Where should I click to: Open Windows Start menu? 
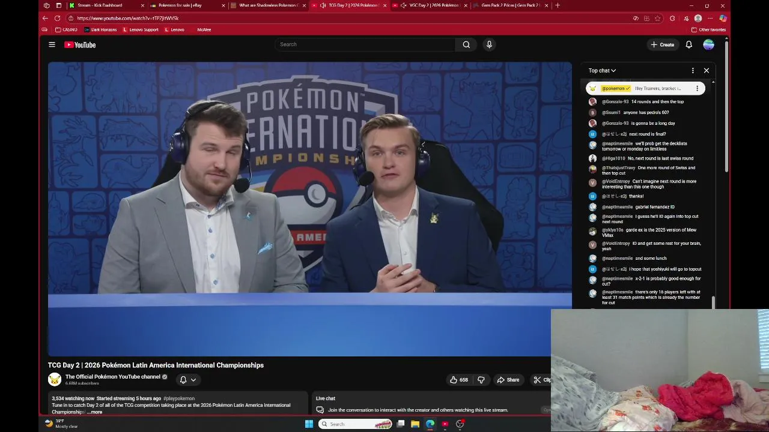click(309, 424)
